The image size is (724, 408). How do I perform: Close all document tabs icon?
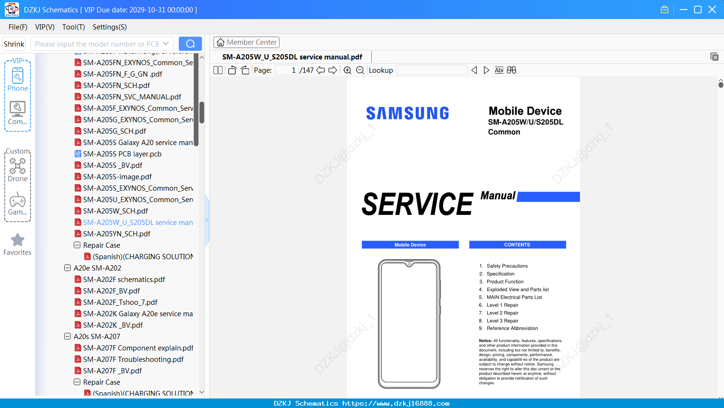[714, 57]
